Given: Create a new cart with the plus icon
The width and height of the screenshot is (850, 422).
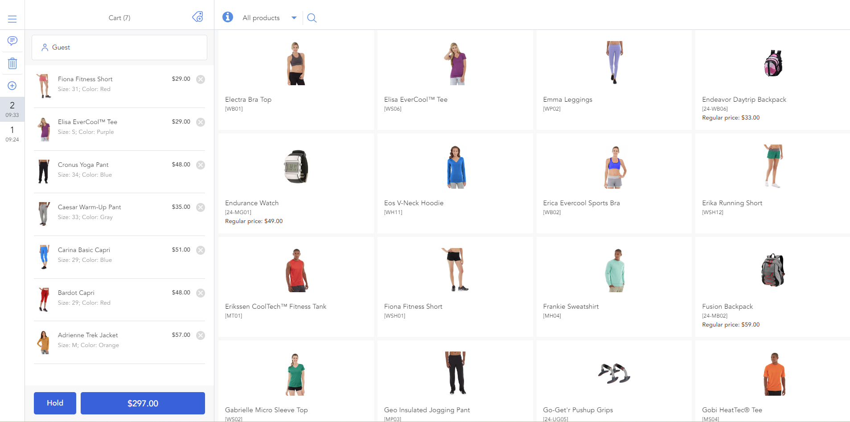Looking at the screenshot, I should pyautogui.click(x=12, y=86).
